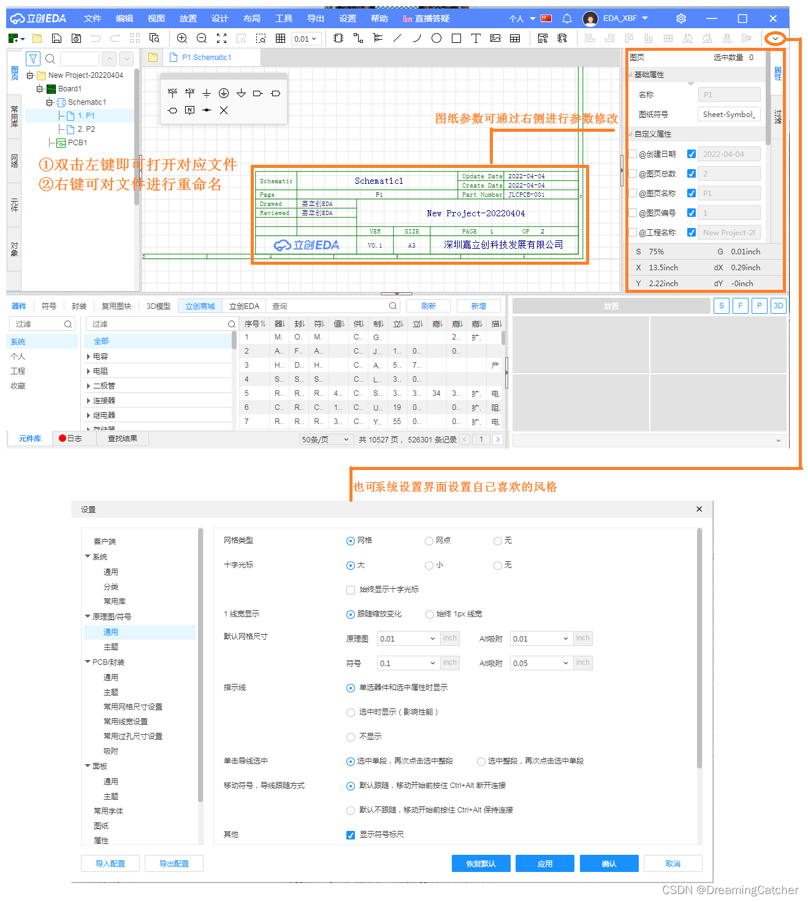Click the 取消 button
The height and width of the screenshot is (902, 808).
[673, 863]
